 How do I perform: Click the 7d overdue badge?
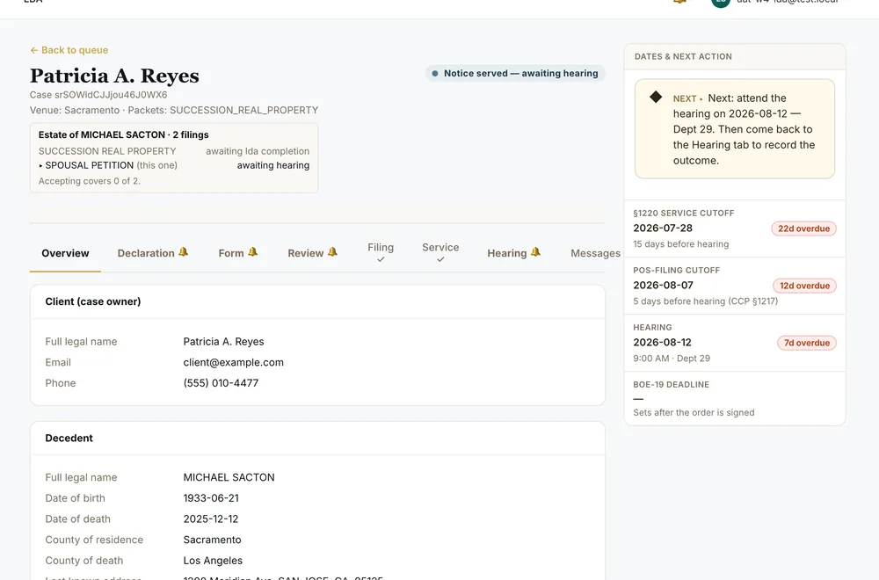pyautogui.click(x=807, y=343)
